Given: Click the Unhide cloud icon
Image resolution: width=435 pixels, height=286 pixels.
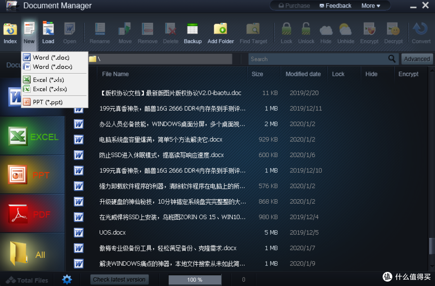Looking at the screenshot, I should pos(346,30).
